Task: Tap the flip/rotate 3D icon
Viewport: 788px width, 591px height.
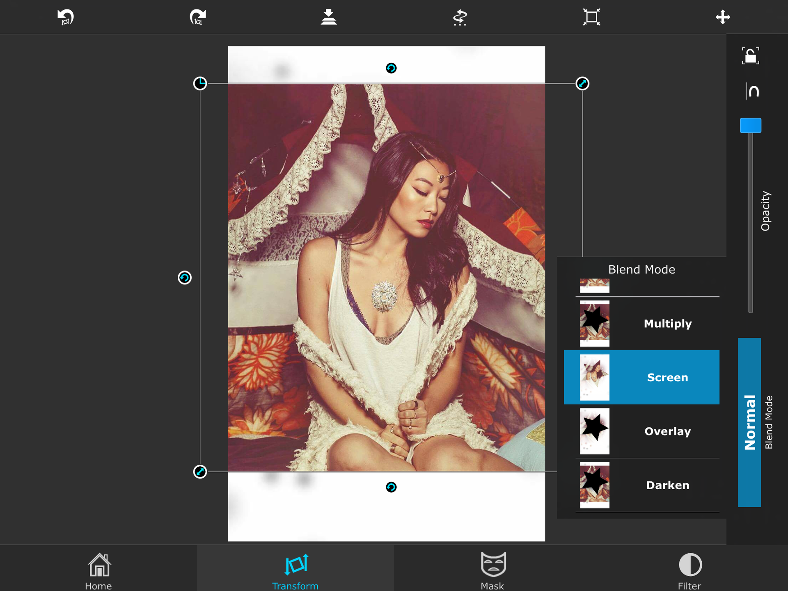Action: pos(460,17)
